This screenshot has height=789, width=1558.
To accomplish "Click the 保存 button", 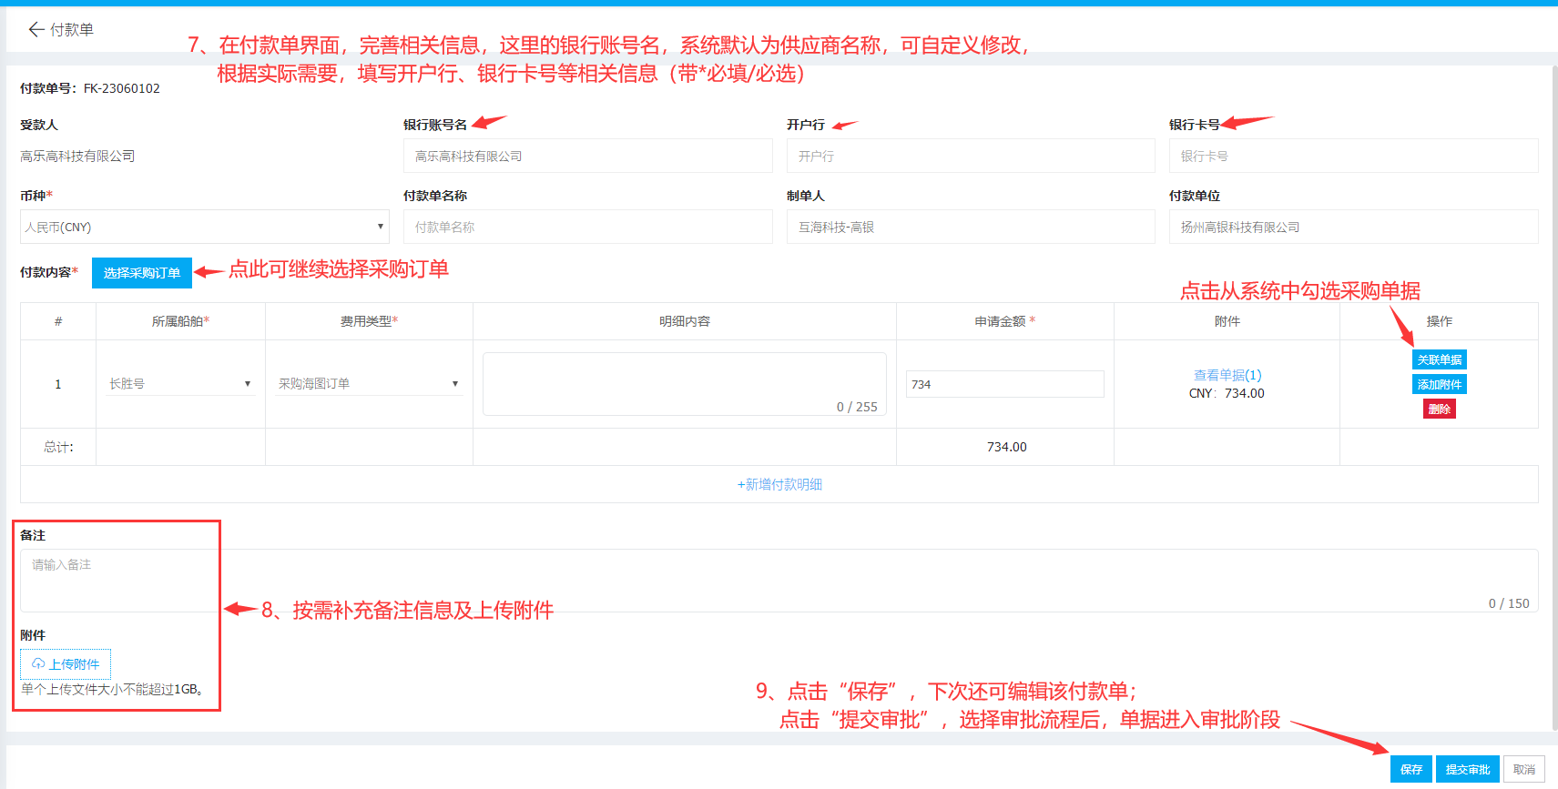I will pos(1411,769).
